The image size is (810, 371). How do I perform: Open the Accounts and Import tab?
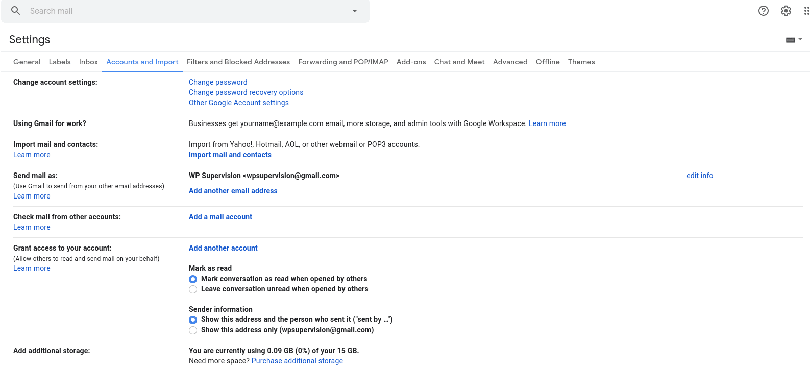click(x=142, y=62)
